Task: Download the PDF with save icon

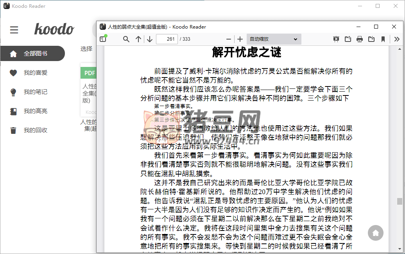Action: point(371,39)
